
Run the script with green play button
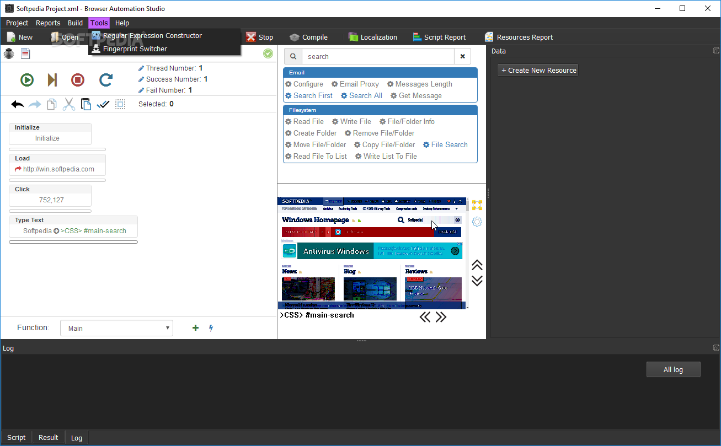pos(27,80)
